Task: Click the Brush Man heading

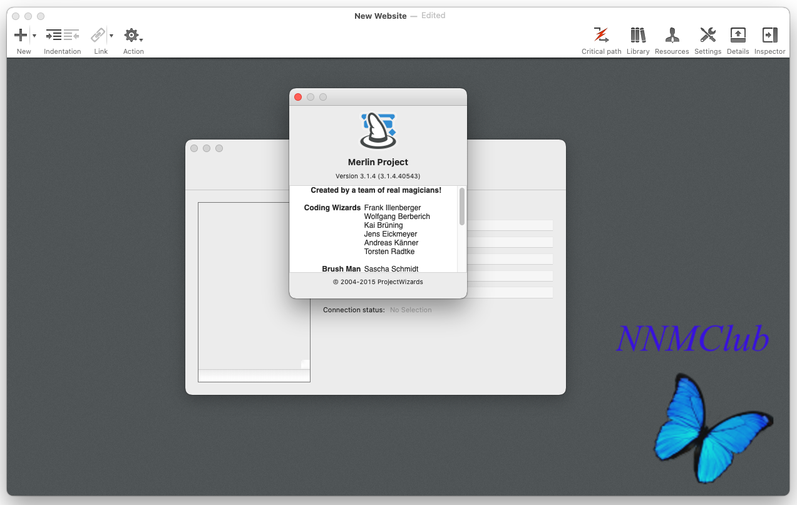Action: (341, 269)
